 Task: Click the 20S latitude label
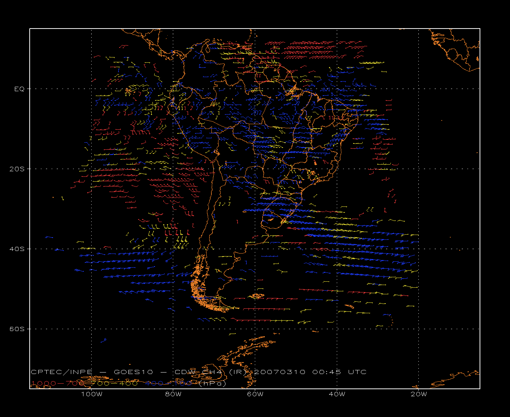17,169
